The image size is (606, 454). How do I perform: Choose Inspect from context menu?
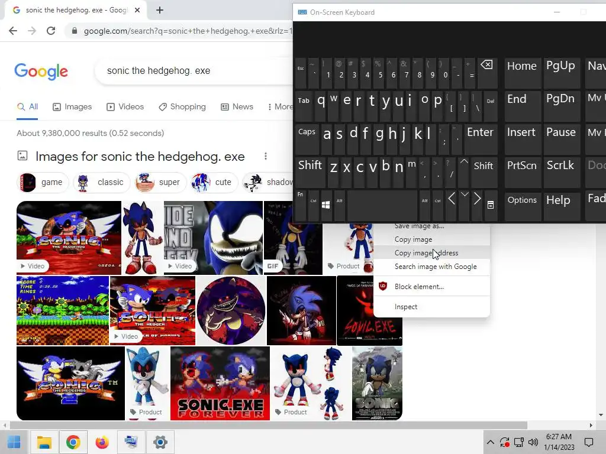coord(431,307)
